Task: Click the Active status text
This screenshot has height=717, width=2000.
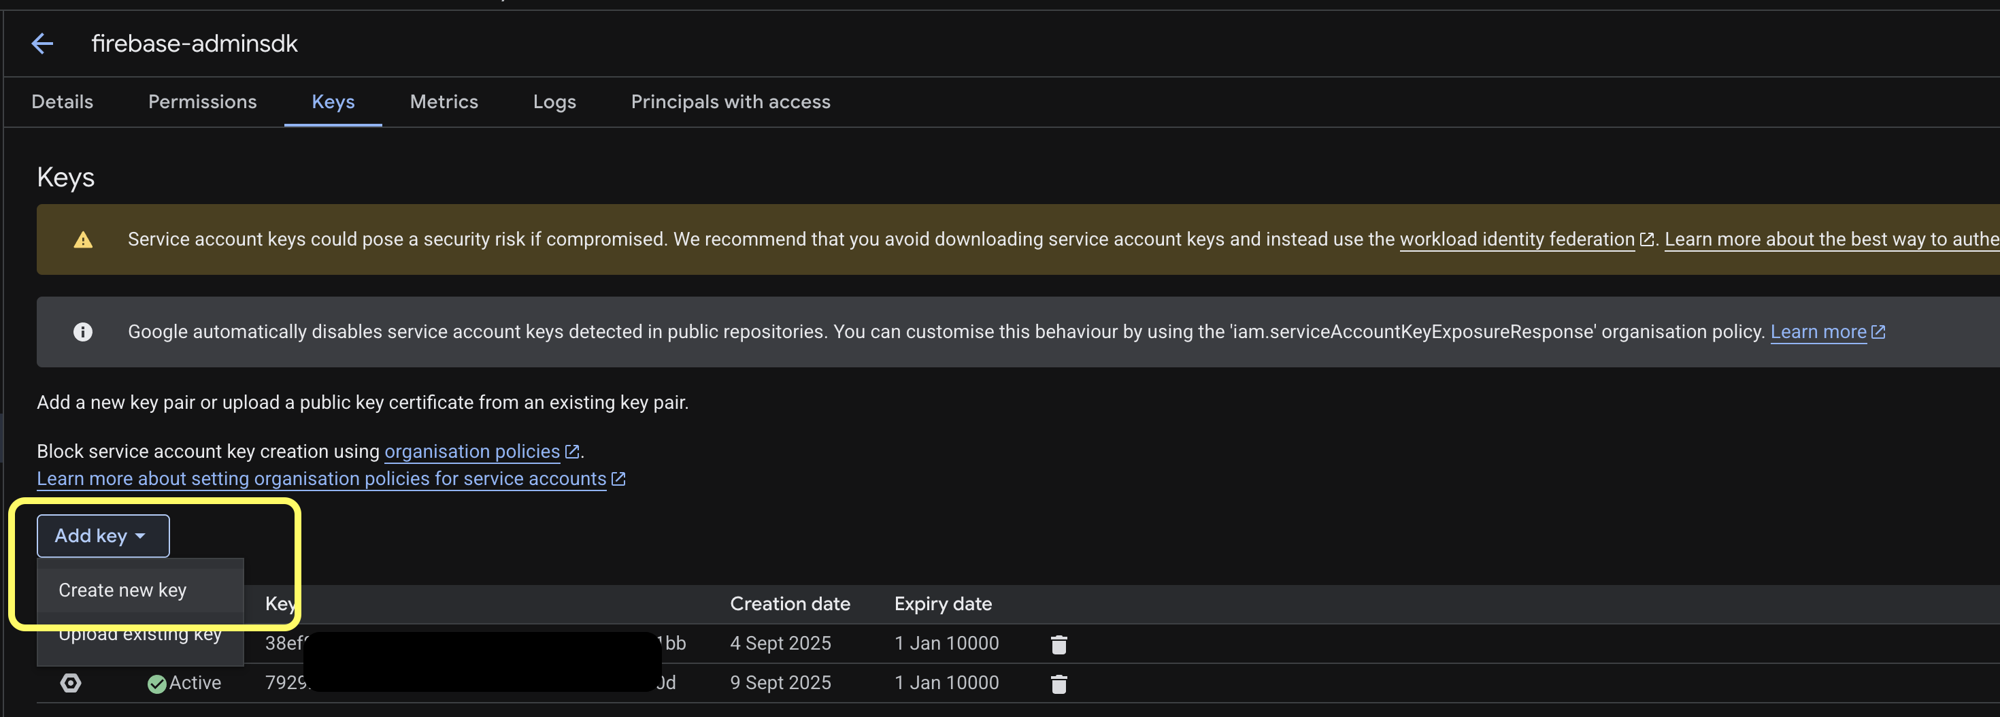Action: 195,683
